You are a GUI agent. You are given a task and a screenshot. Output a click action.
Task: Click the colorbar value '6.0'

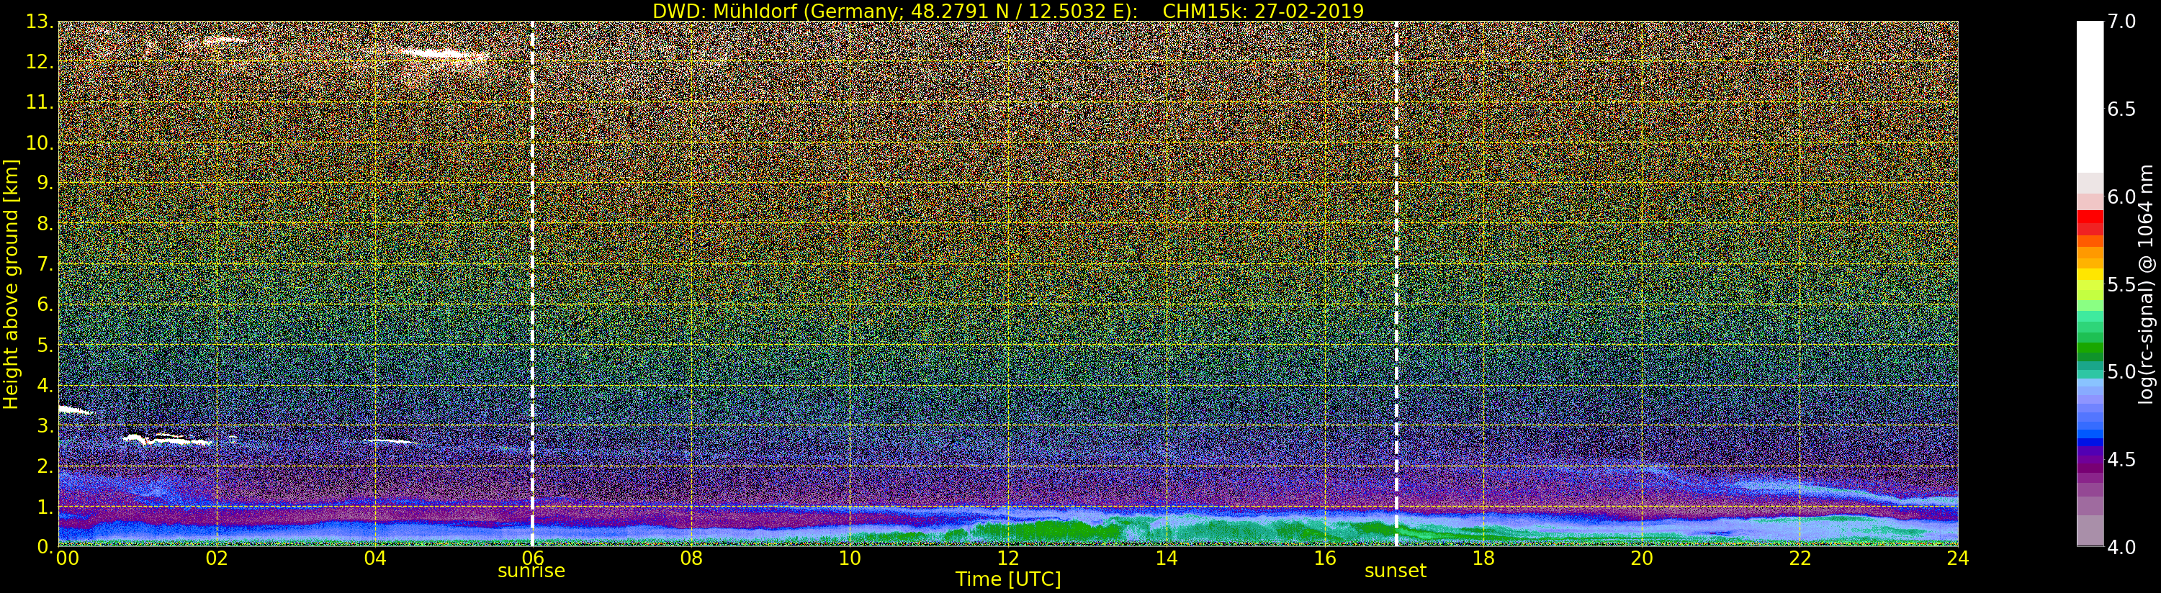tap(2121, 196)
